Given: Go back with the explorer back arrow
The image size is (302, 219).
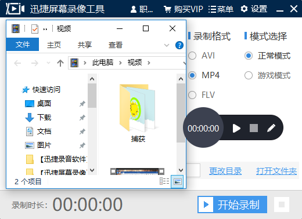Looking at the screenshot, I should [17, 63].
